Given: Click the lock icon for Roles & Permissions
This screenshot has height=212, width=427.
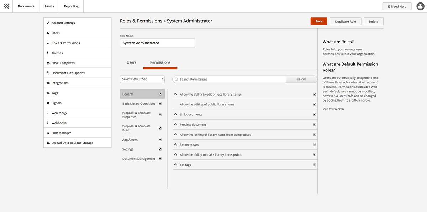Looking at the screenshot, I should (x=48, y=43).
